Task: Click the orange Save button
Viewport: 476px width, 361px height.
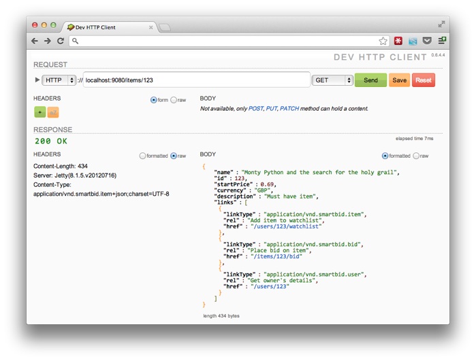Action: [399, 80]
